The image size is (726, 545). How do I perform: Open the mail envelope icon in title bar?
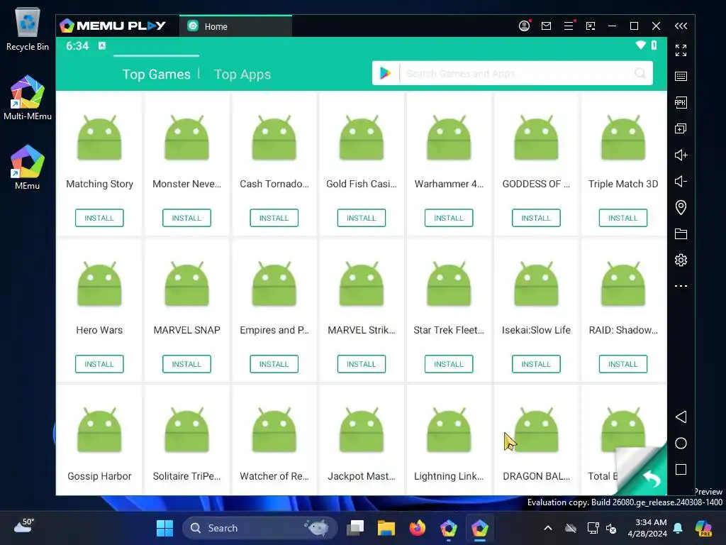[547, 26]
